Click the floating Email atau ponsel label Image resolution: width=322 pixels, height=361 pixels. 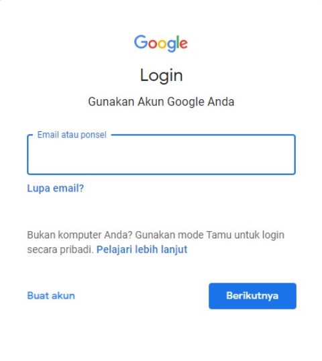coord(72,135)
